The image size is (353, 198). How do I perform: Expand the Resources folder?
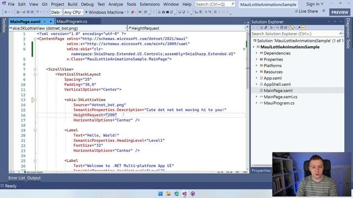[x=256, y=72]
